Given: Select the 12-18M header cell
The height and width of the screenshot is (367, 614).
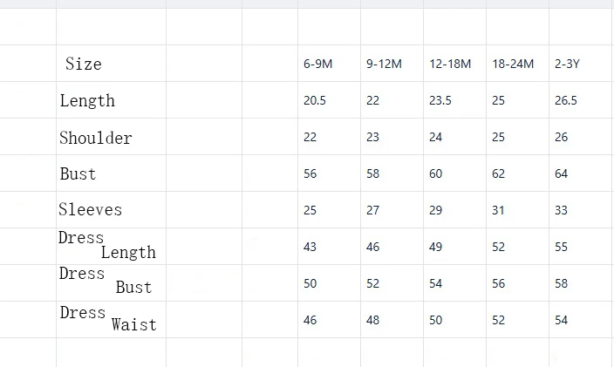Looking at the screenshot, I should tap(450, 65).
